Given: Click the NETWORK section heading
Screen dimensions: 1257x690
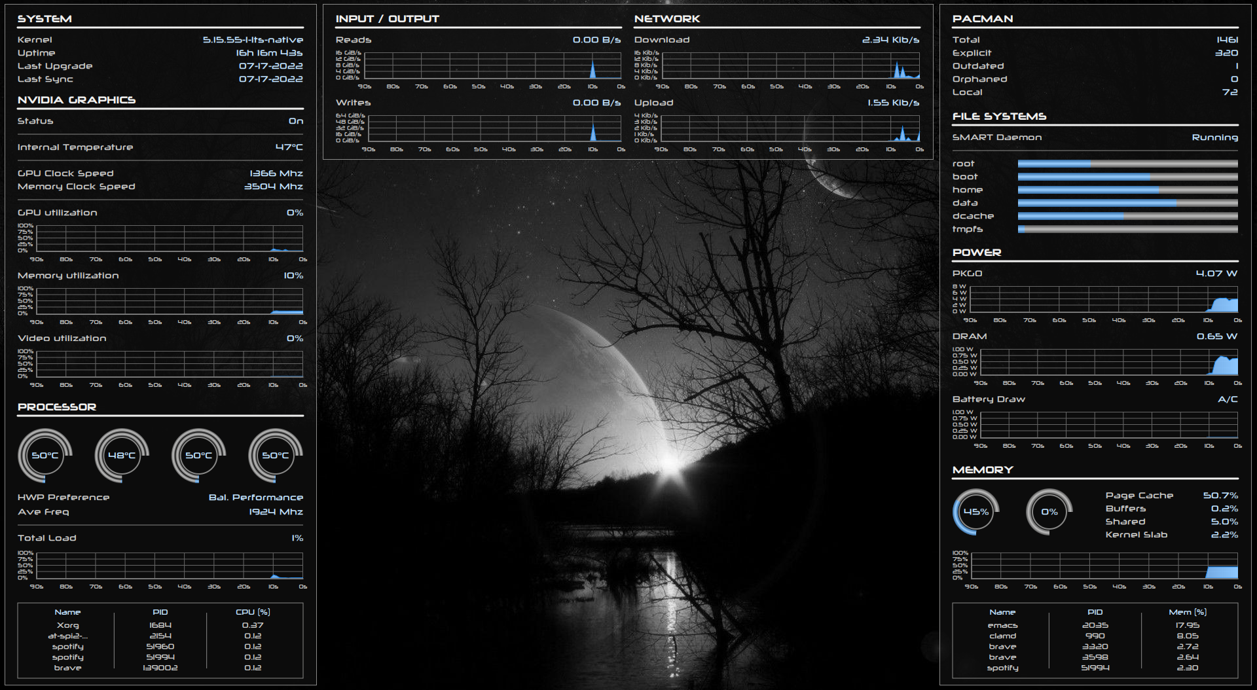Looking at the screenshot, I should coord(667,19).
